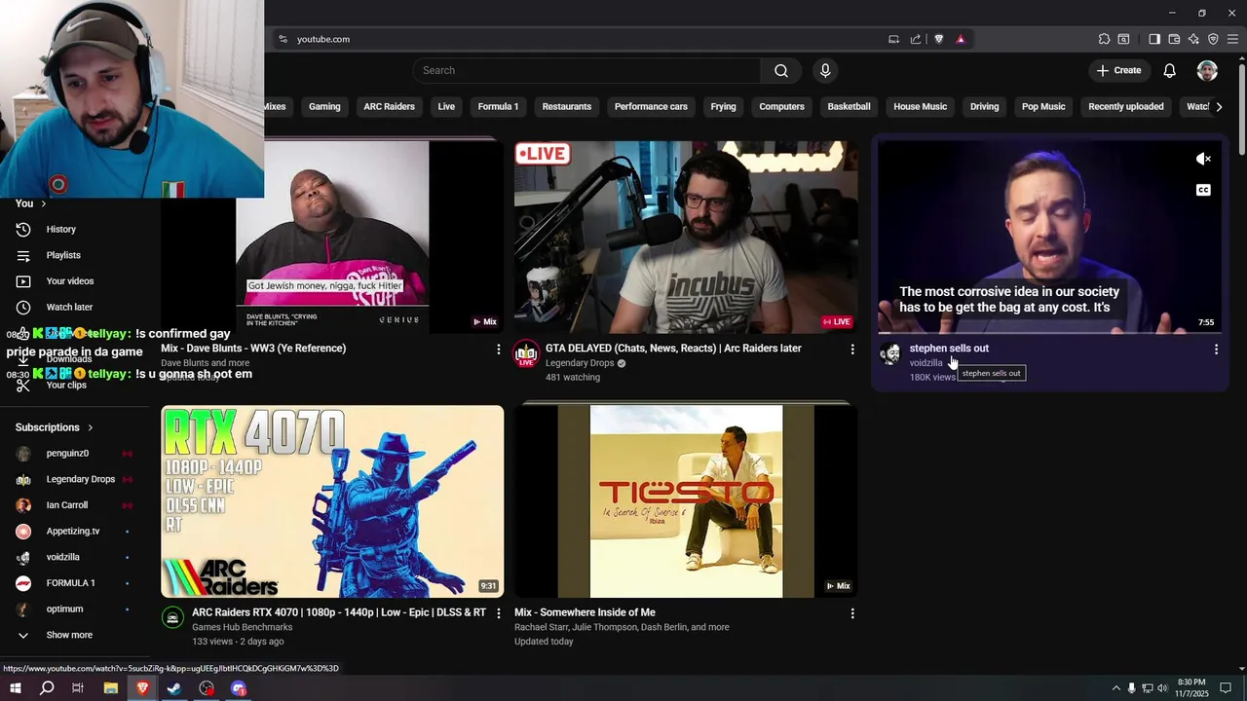The image size is (1247, 701).
Task: Share this page using the address bar share icon
Action: tap(916, 39)
